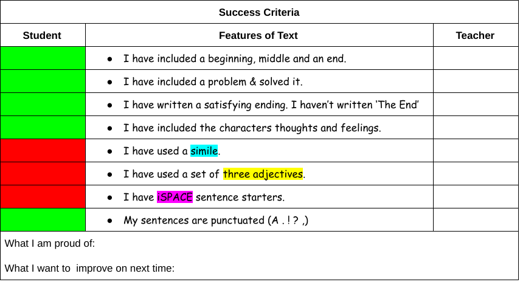Screen dimensions: 520x282
Task: Select the Student column header
Action: click(x=43, y=35)
